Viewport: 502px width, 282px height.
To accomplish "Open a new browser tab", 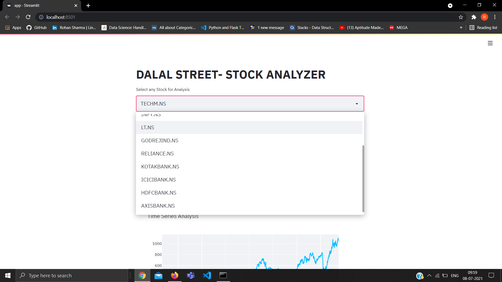I will (88, 5).
